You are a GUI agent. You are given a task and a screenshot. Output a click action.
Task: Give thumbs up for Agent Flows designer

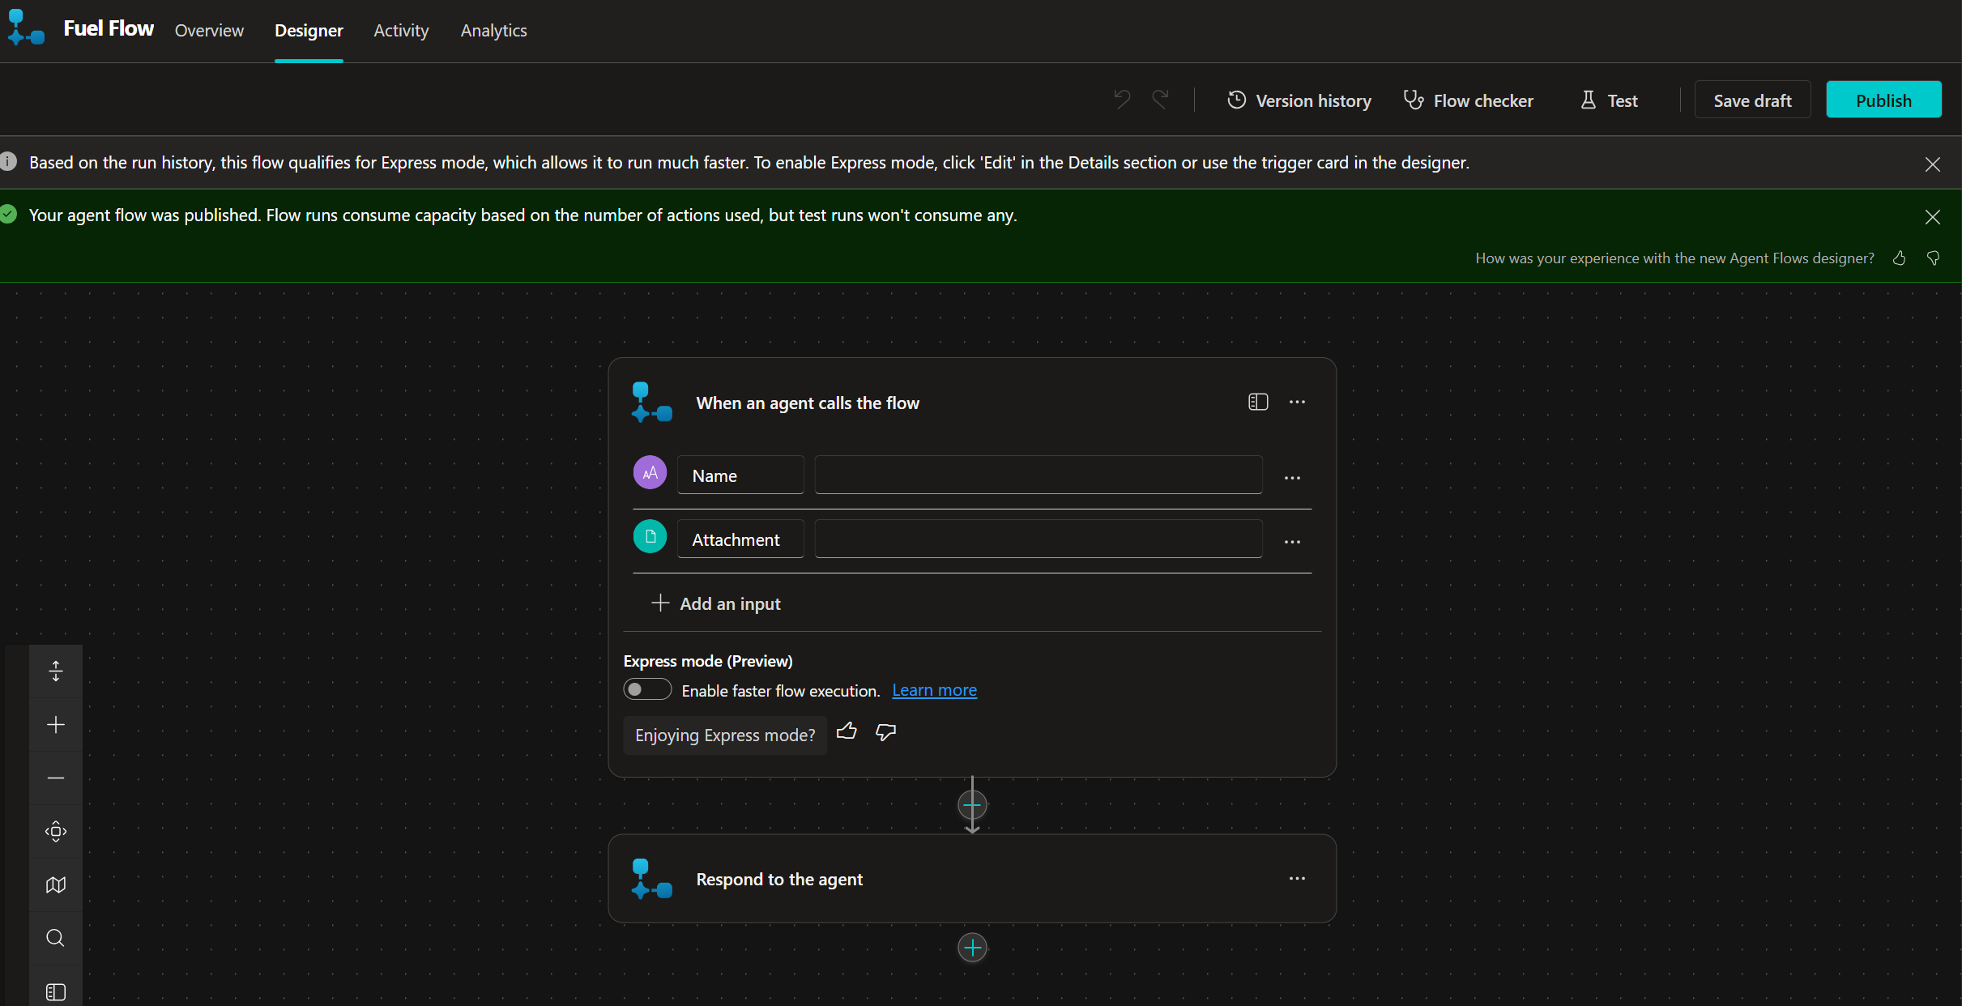pyautogui.click(x=1899, y=258)
